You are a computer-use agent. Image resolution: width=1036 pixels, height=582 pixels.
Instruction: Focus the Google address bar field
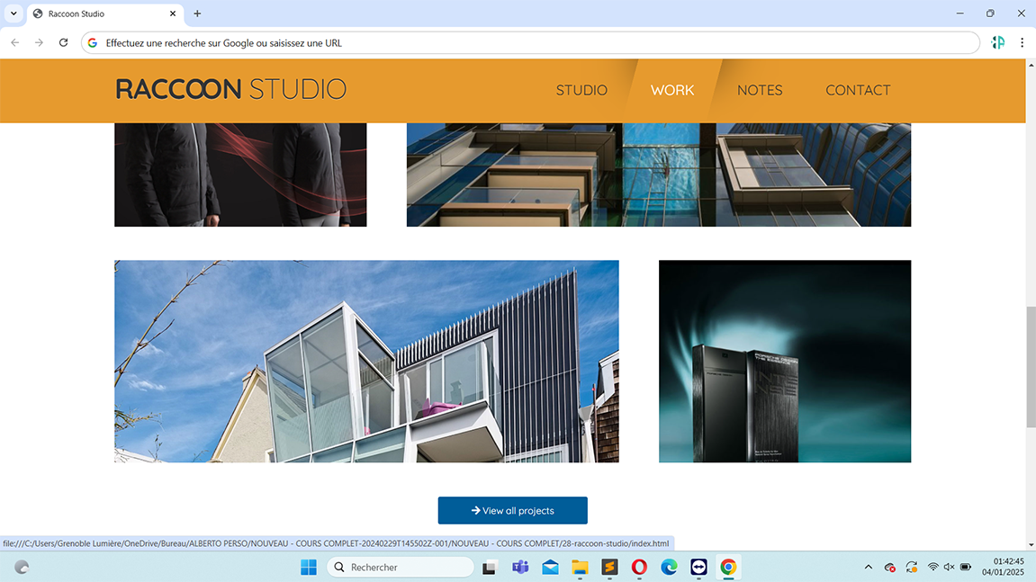pos(531,42)
